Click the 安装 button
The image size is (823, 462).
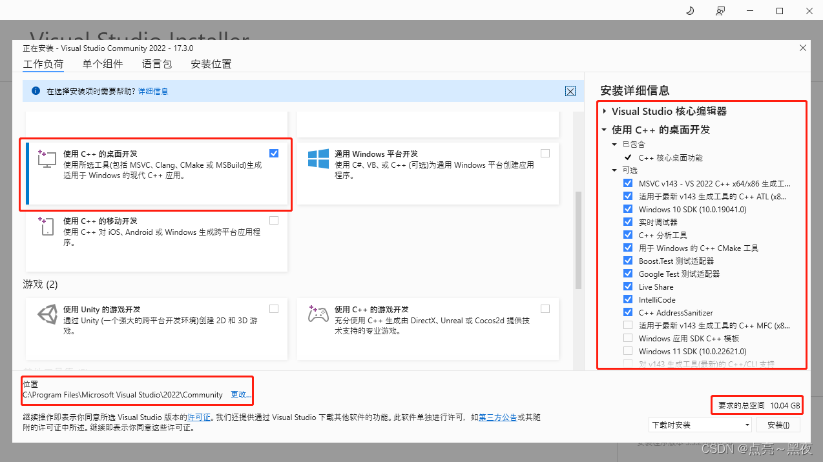point(778,425)
